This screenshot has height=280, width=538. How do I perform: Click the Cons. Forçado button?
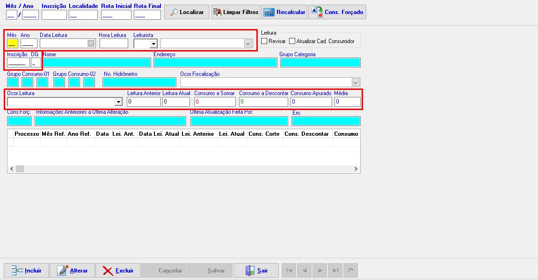(337, 12)
